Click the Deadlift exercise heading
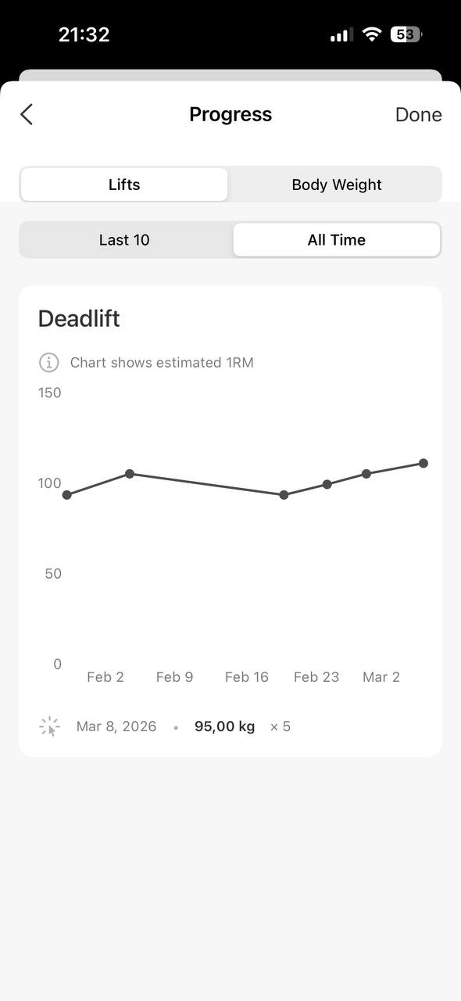461x1001 pixels. (x=79, y=318)
